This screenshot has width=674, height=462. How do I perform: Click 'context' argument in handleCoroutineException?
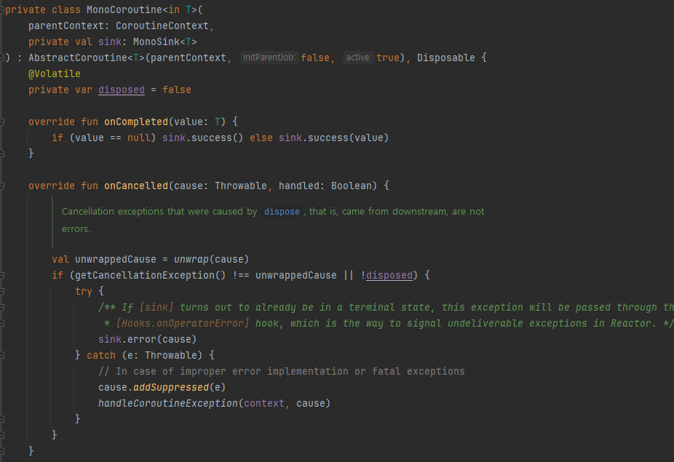click(264, 404)
